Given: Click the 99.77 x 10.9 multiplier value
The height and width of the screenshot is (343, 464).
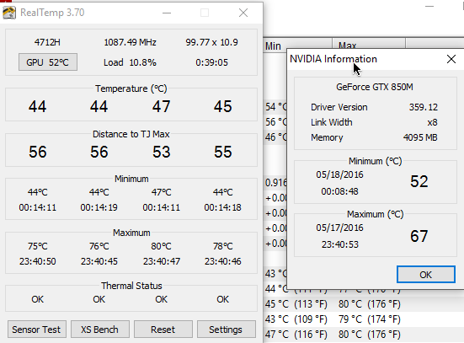Looking at the screenshot, I should [211, 42].
